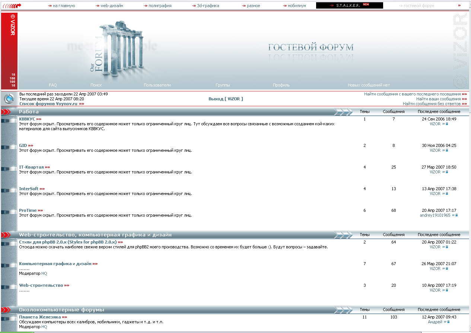The image size is (471, 333).
Task: Open Список форумов Voynov.ru link
Action: [x=48, y=104]
